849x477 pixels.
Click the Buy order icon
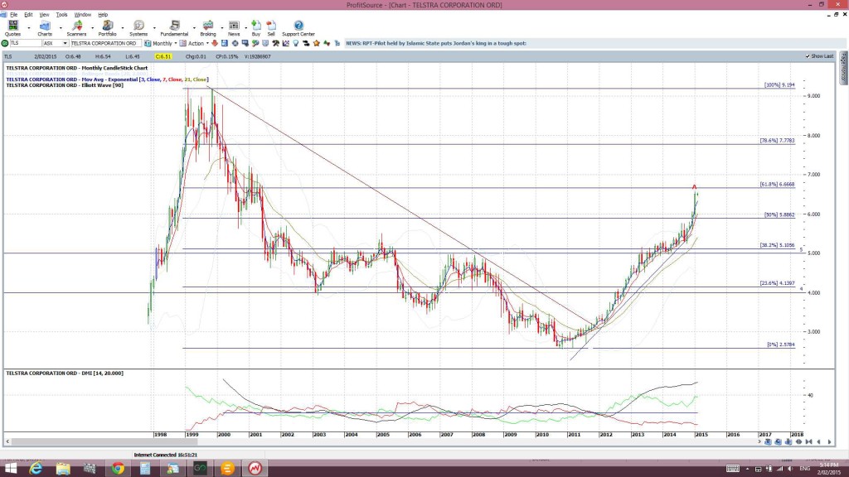[x=256, y=28]
